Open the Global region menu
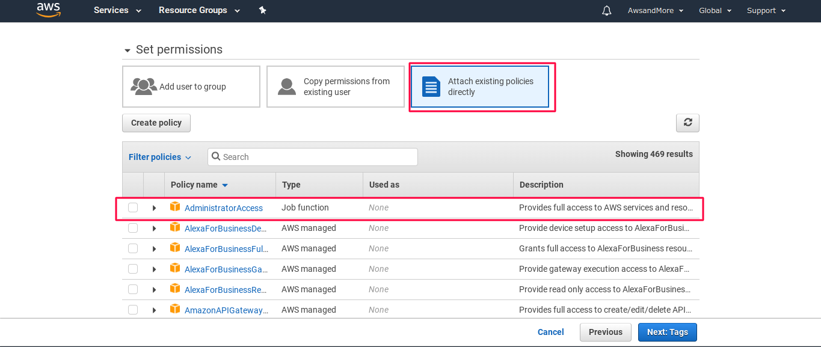This screenshot has width=821, height=347. point(715,10)
